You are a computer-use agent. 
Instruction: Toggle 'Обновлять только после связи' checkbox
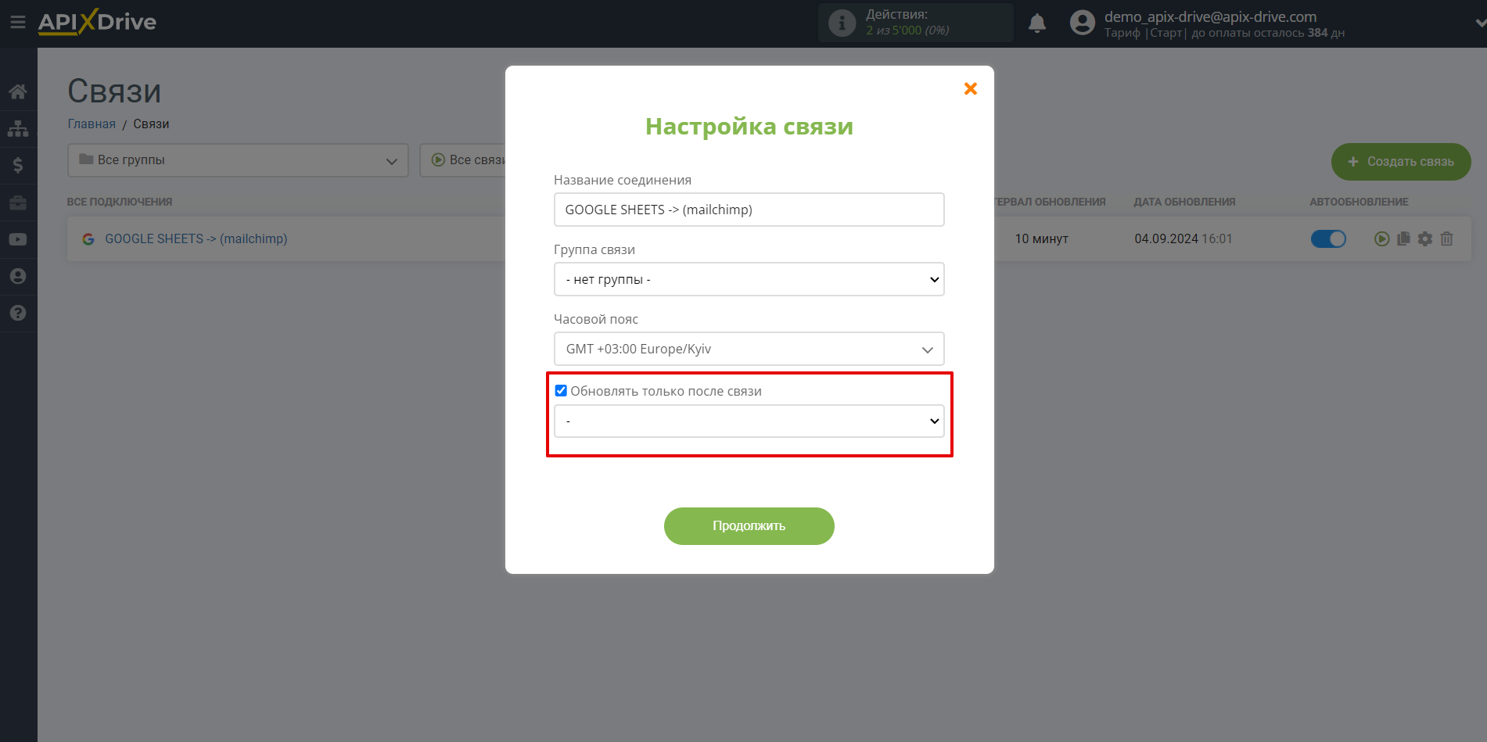pyautogui.click(x=561, y=391)
